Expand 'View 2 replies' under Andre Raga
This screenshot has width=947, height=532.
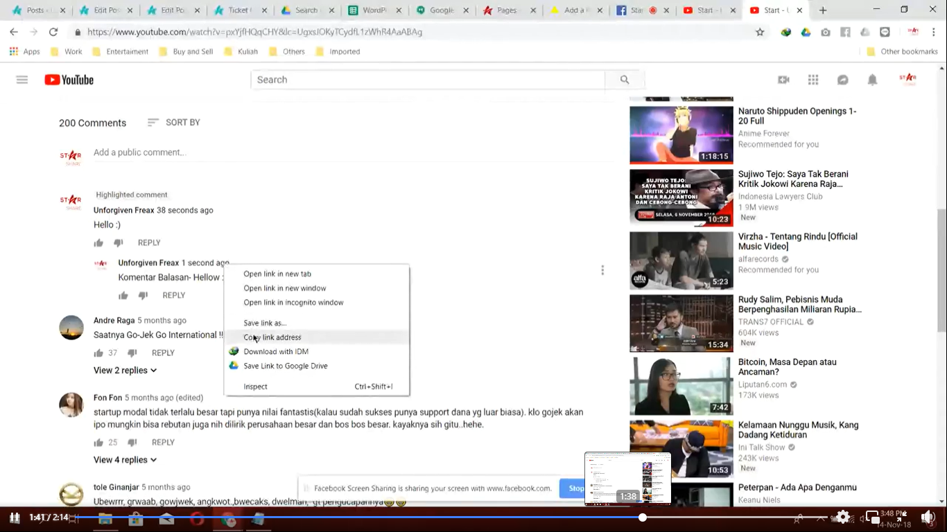125,371
